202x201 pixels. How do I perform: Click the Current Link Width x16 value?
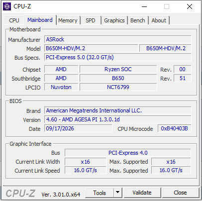tap(85, 162)
